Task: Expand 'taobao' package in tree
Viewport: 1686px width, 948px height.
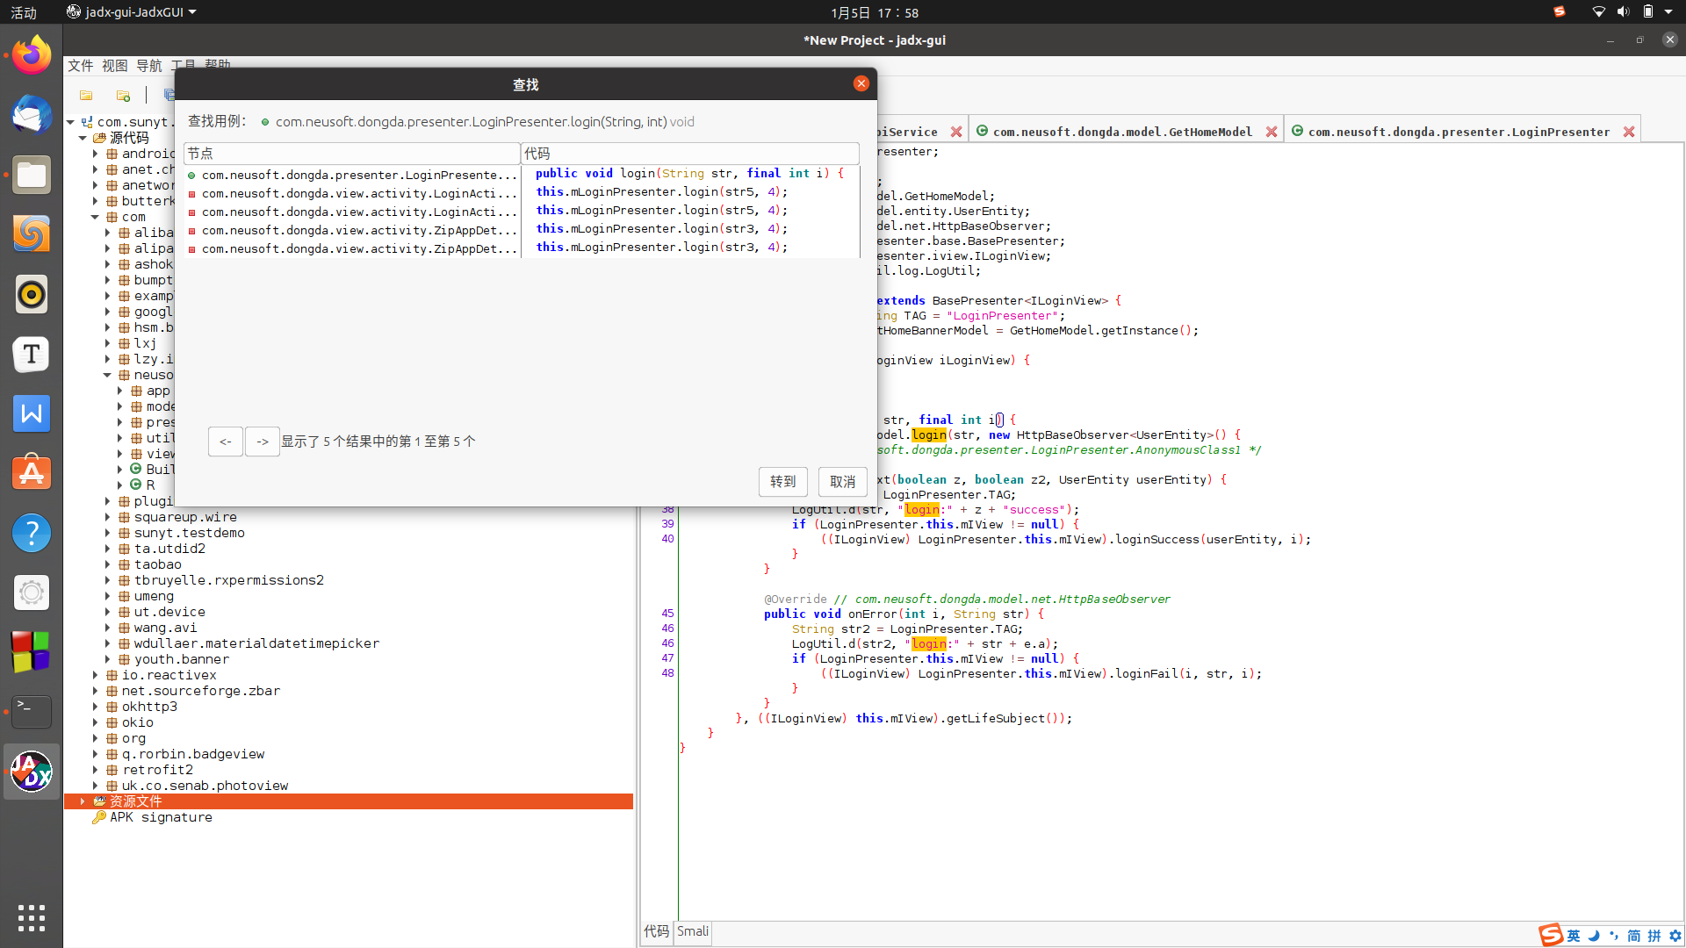Action: [107, 564]
